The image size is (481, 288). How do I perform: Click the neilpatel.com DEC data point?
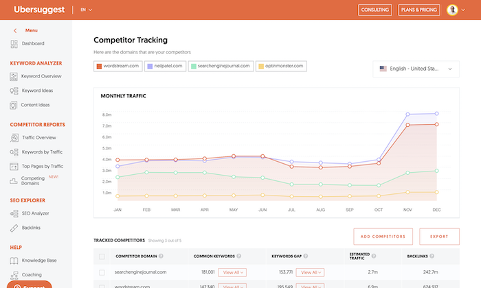pyautogui.click(x=436, y=114)
